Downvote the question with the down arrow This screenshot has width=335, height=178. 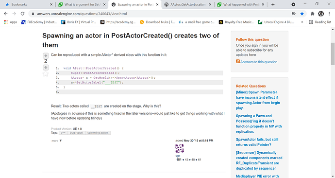point(46,68)
